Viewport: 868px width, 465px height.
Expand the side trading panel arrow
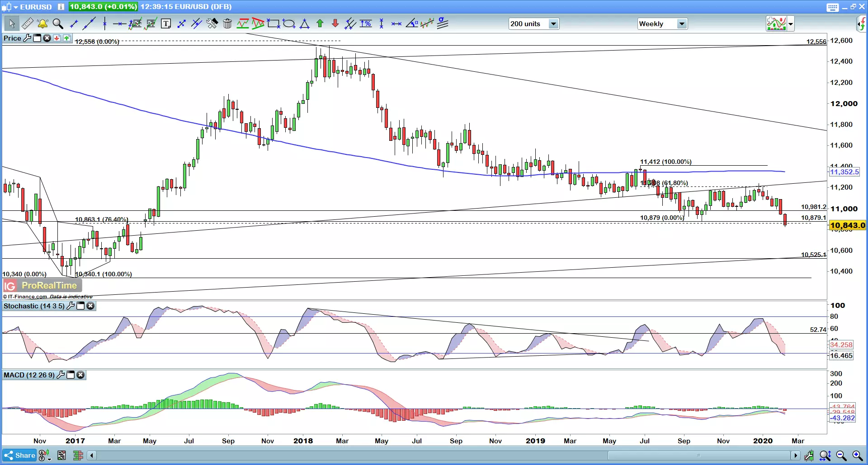[x=862, y=24]
